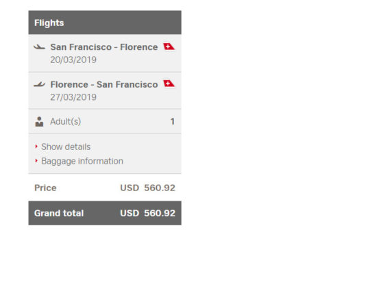Click the grand total amount USD 560.92
The image size is (377, 289).
click(147, 213)
